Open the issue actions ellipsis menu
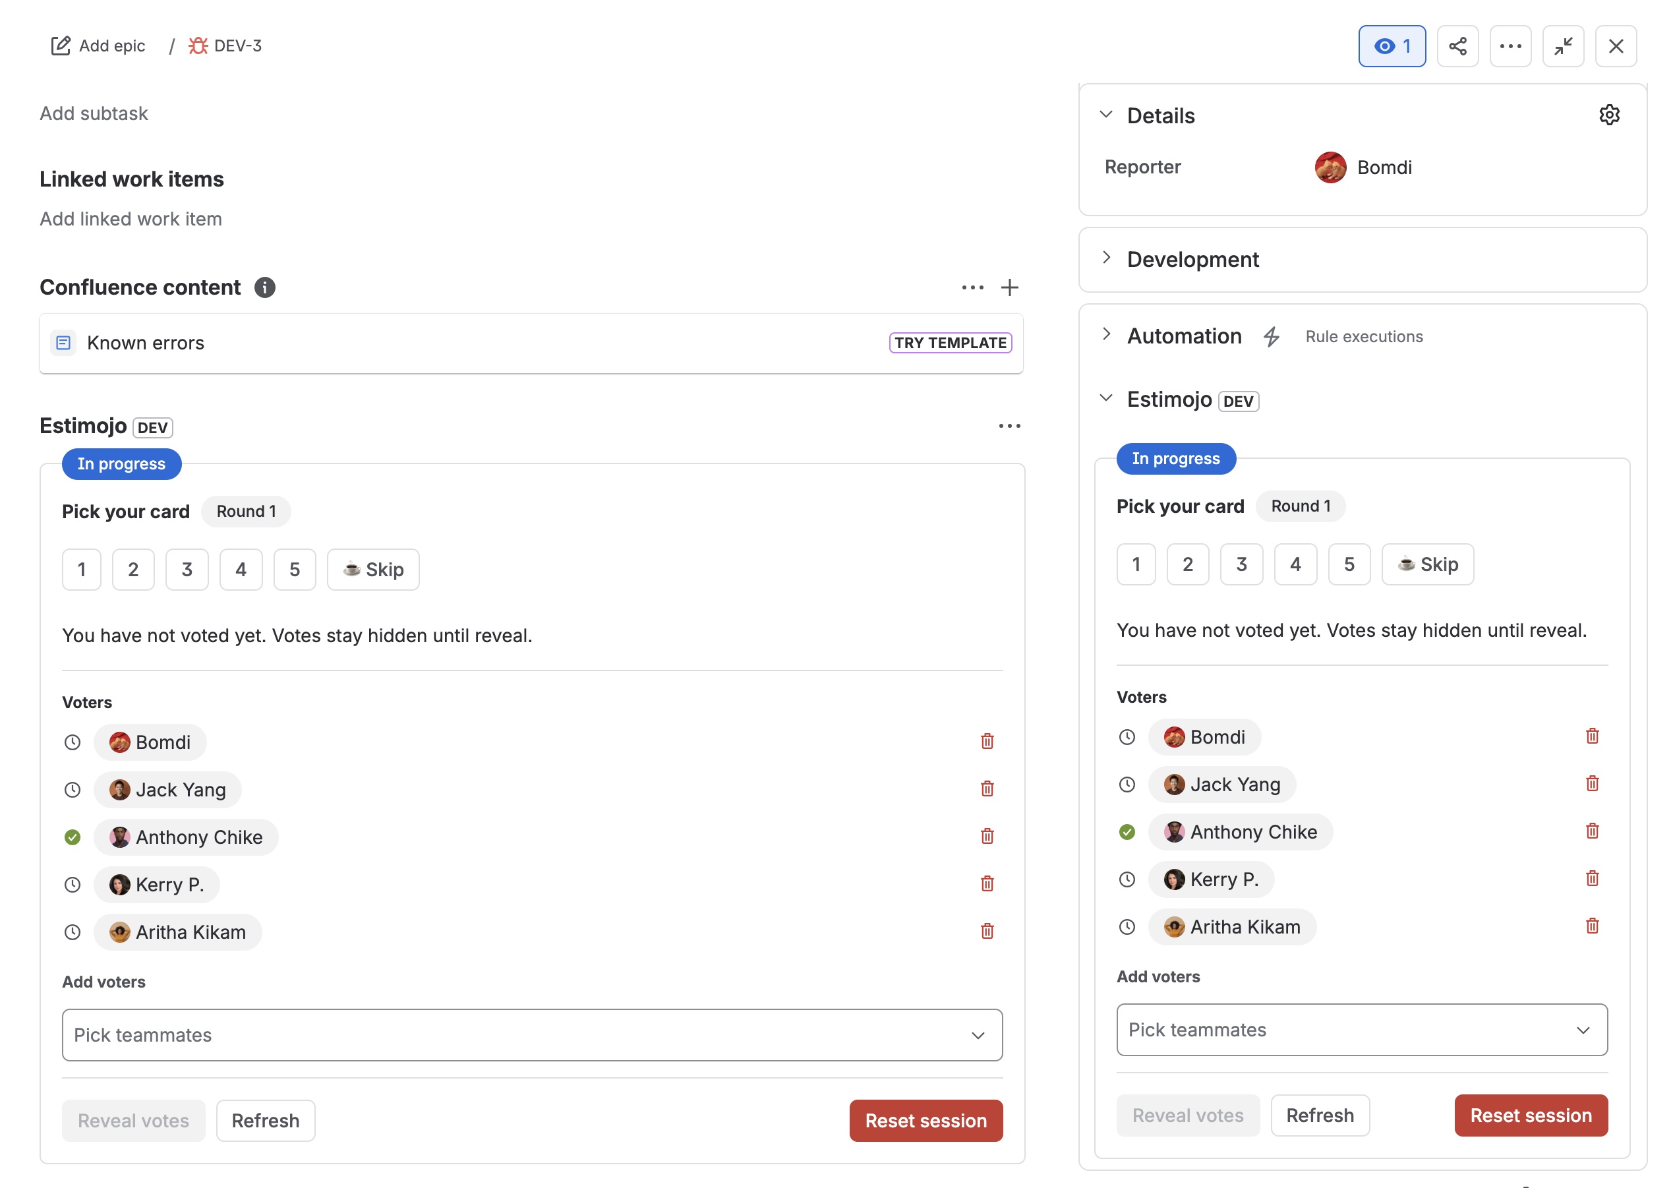 tap(1510, 46)
